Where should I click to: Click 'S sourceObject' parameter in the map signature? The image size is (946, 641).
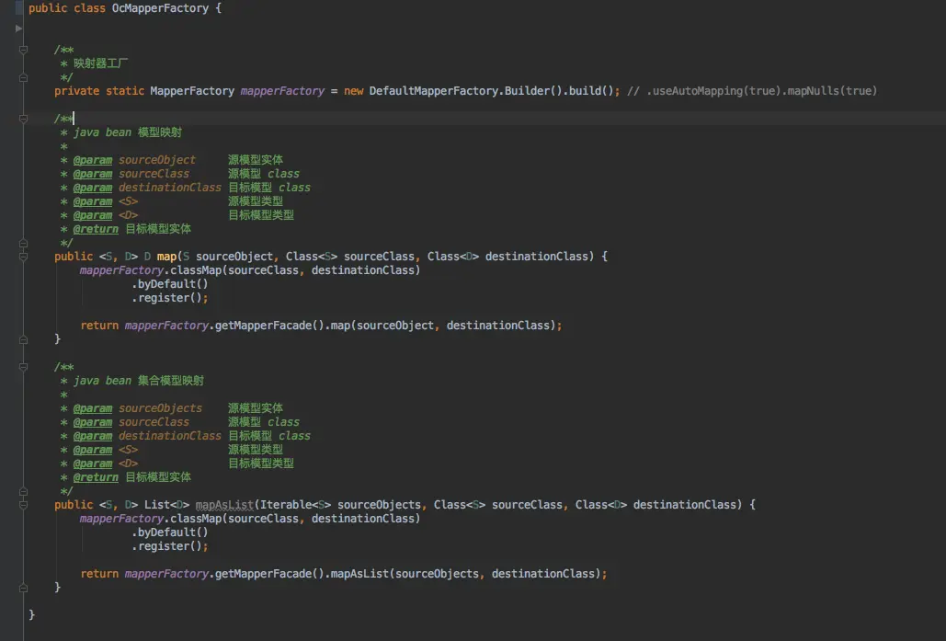coord(228,257)
